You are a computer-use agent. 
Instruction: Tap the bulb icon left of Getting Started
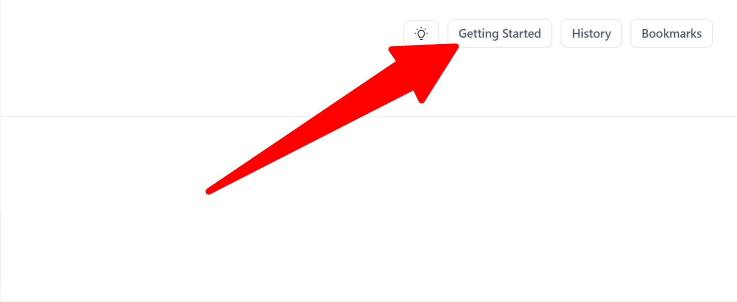pyautogui.click(x=421, y=33)
